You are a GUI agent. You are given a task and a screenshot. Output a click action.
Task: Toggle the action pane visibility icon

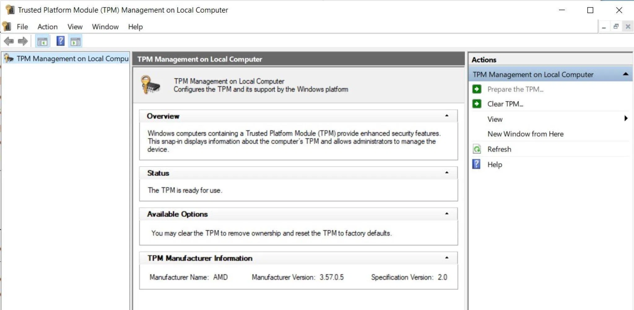click(x=76, y=41)
